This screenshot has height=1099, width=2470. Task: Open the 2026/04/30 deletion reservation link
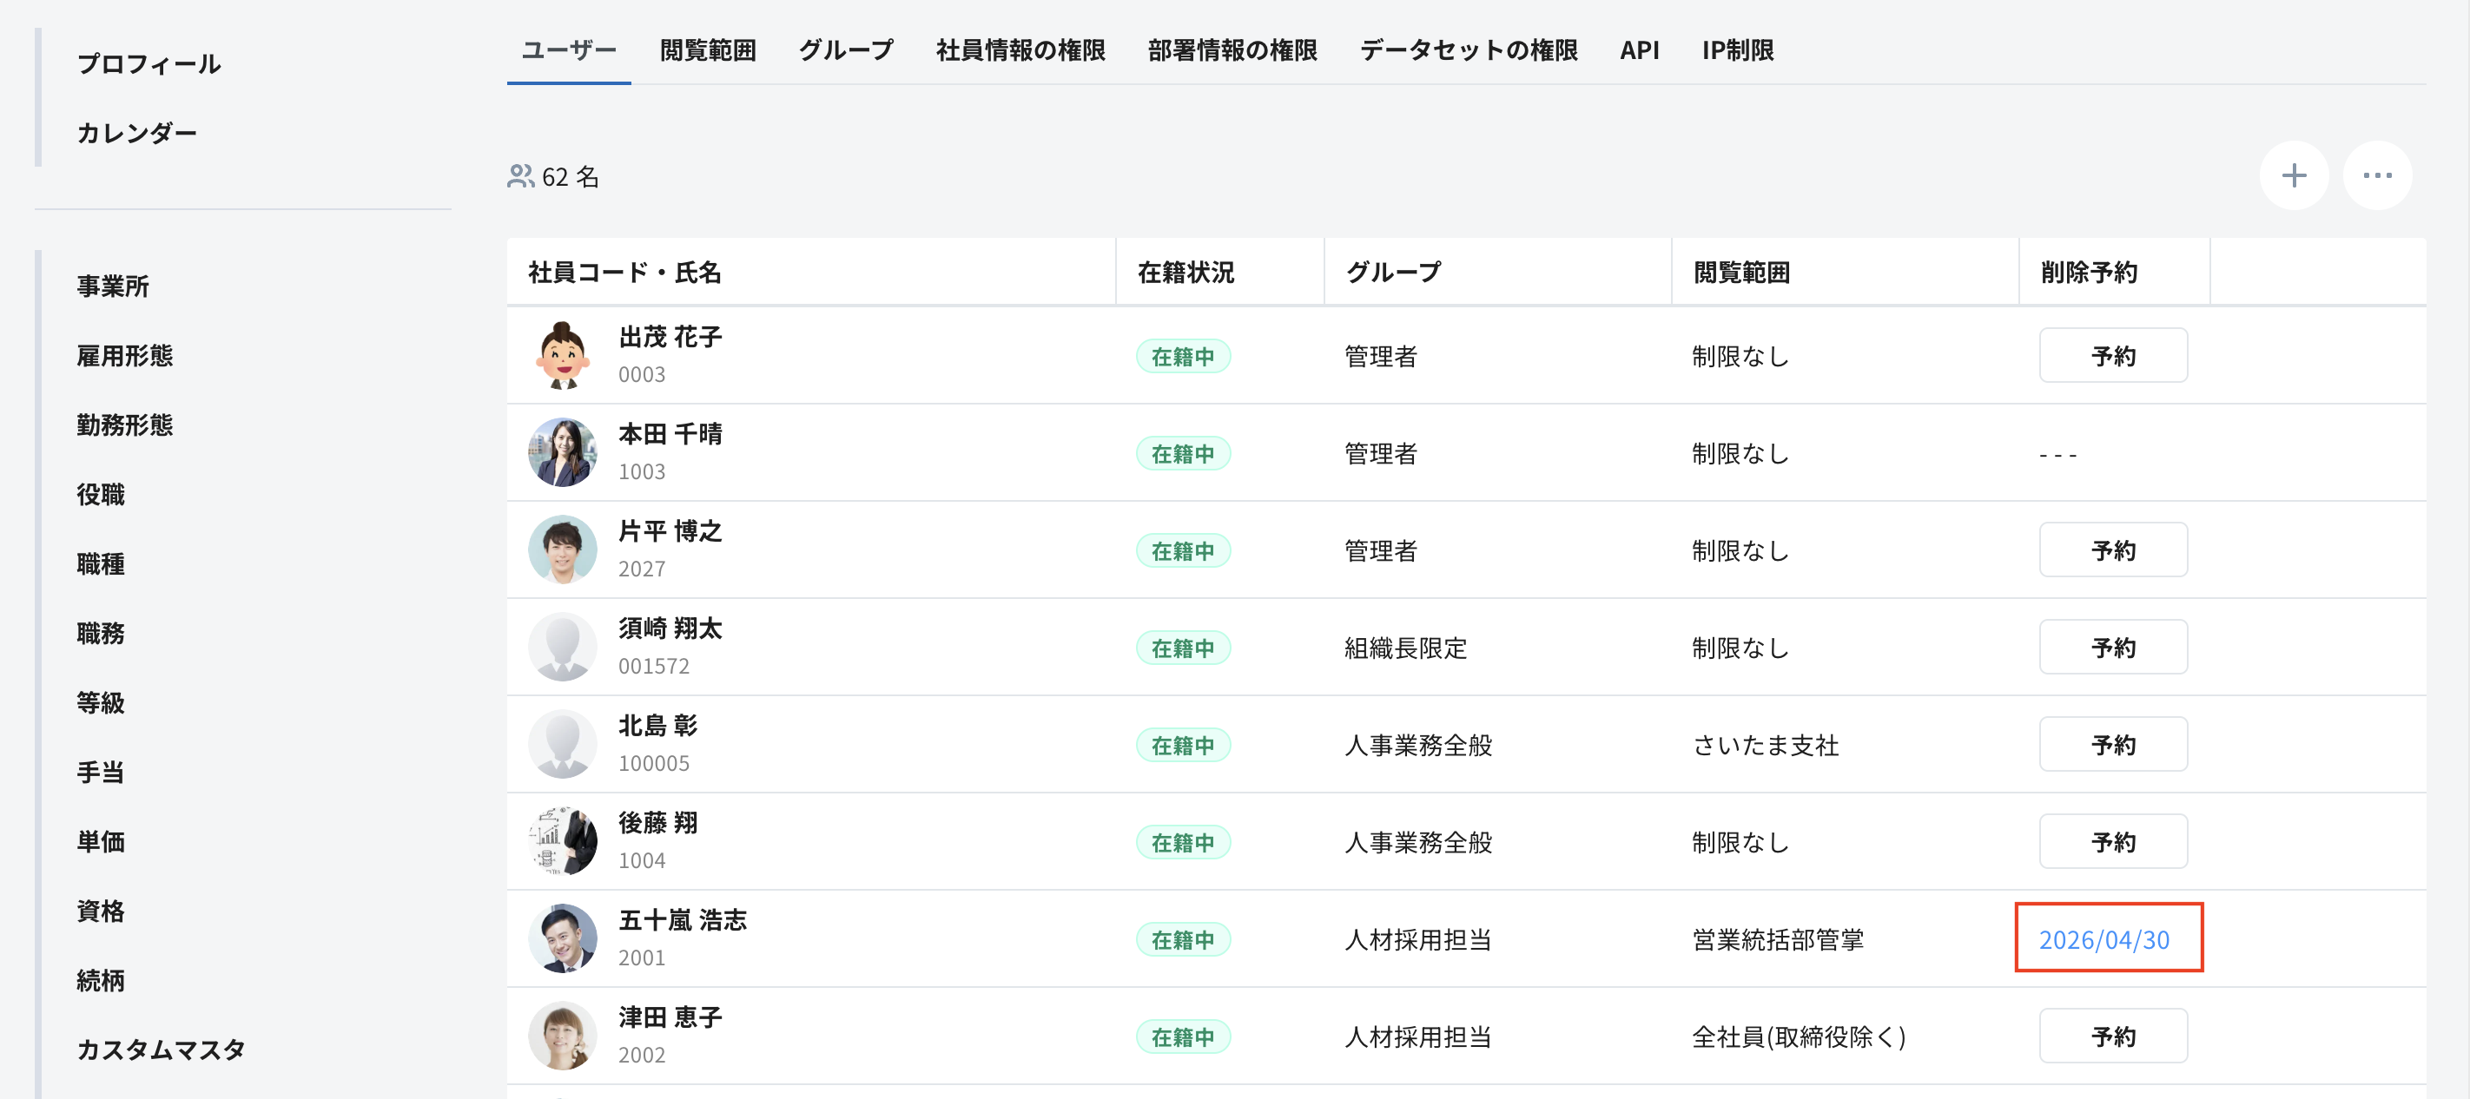click(2103, 940)
